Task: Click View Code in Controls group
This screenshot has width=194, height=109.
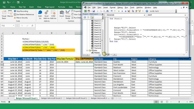Action: (76, 15)
